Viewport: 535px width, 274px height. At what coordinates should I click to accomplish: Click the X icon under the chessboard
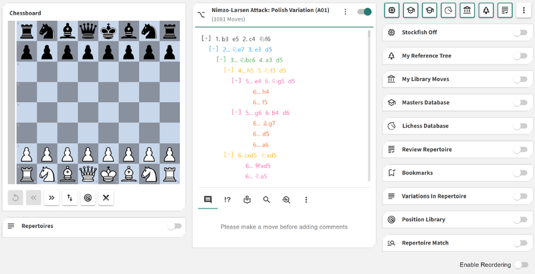click(106, 198)
